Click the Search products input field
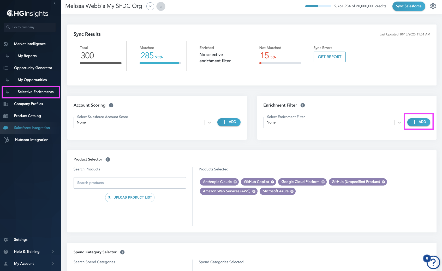The width and height of the screenshot is (442, 271). (130, 183)
